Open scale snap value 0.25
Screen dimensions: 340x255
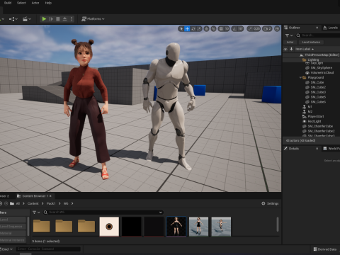click(x=256, y=29)
